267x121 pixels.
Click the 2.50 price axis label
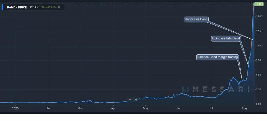pyautogui.click(x=259, y=89)
